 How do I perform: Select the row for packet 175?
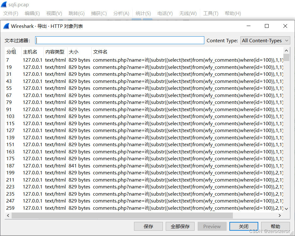[144, 158]
